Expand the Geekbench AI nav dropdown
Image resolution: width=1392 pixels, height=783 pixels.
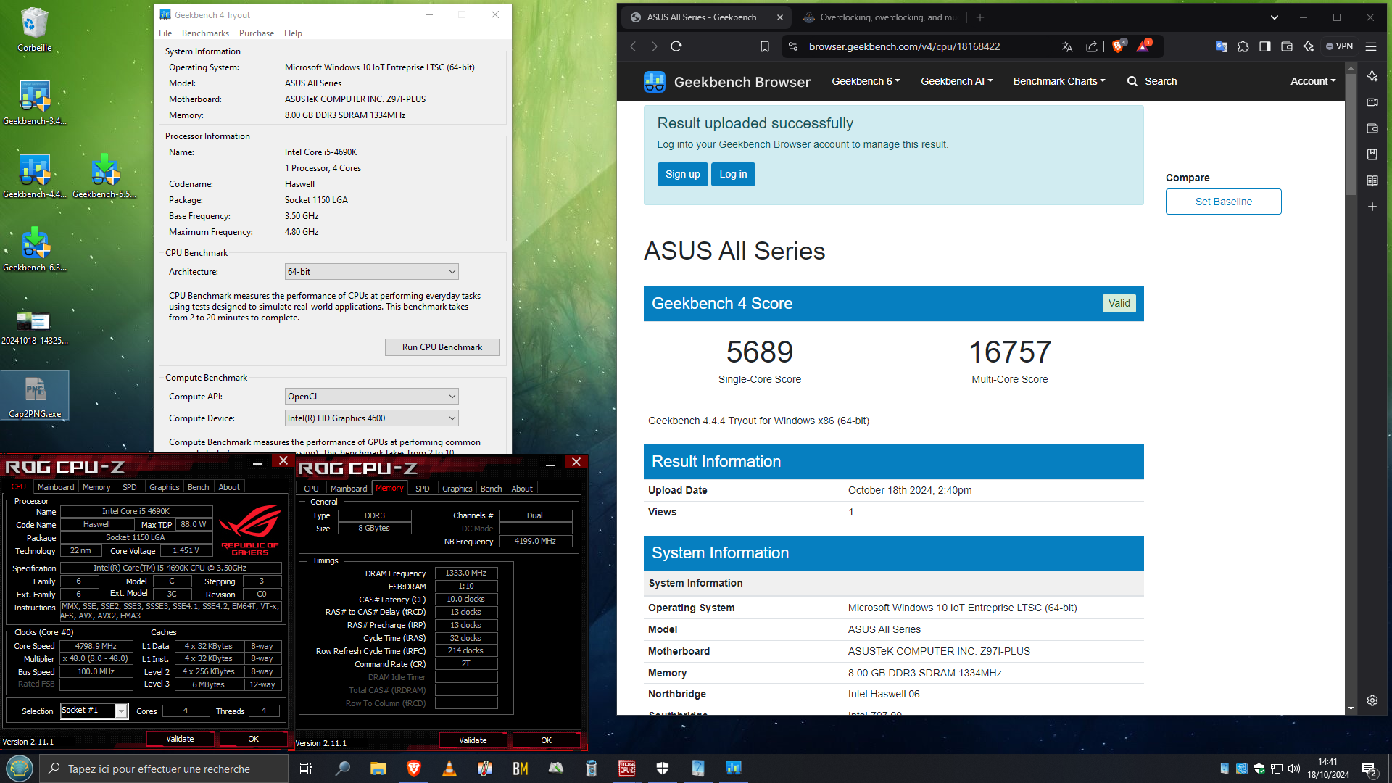(x=956, y=81)
